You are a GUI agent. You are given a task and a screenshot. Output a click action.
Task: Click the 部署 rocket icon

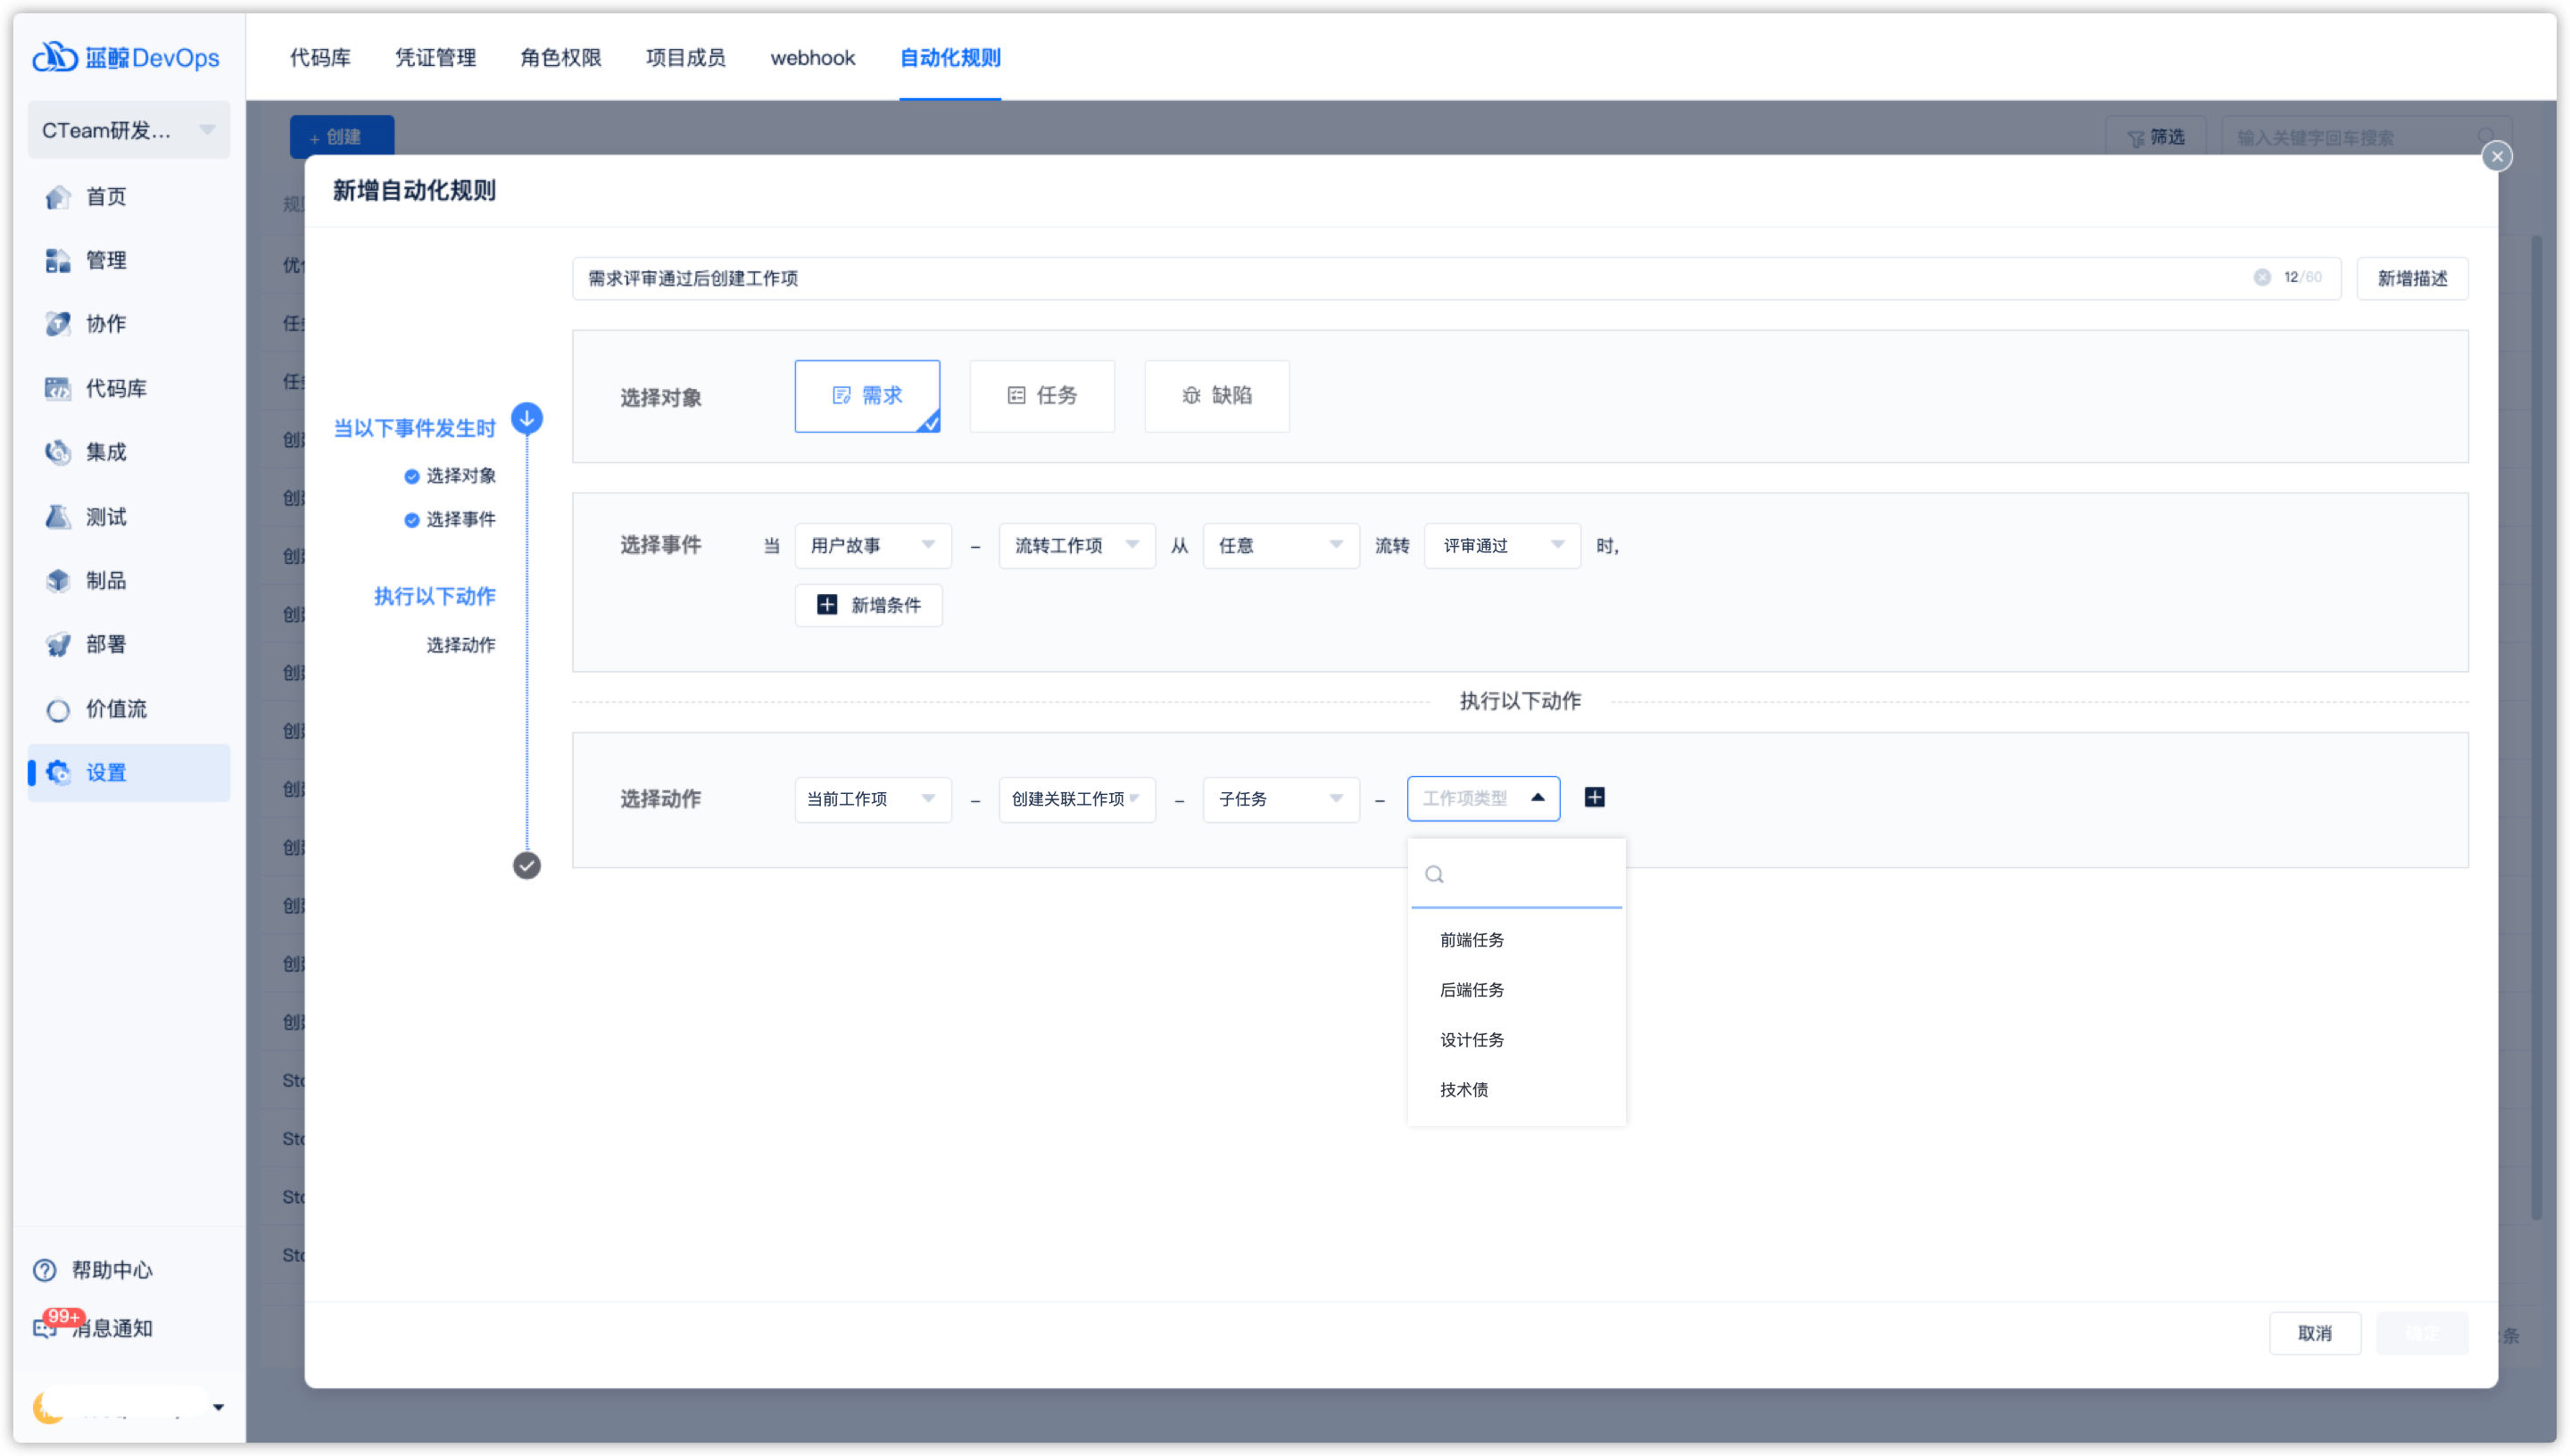[58, 645]
